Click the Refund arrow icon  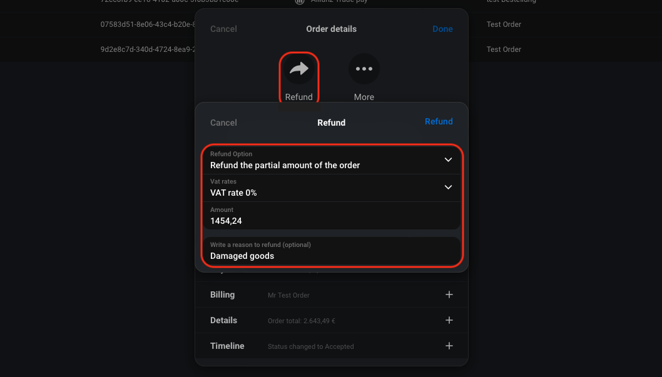pyautogui.click(x=299, y=69)
